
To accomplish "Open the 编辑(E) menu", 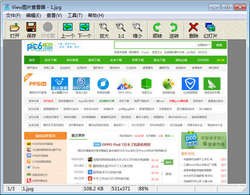I will click(33, 15).
